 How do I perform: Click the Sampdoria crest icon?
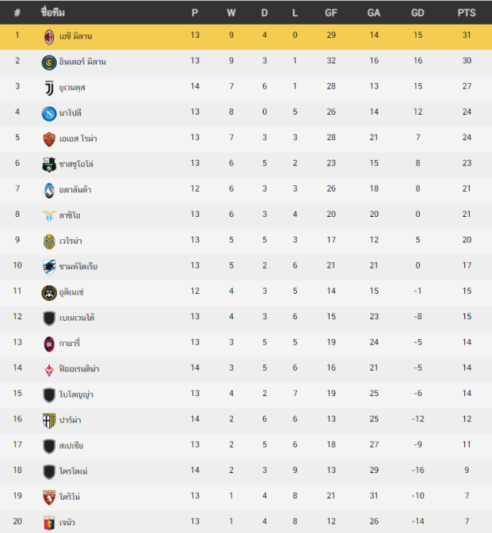tap(49, 267)
